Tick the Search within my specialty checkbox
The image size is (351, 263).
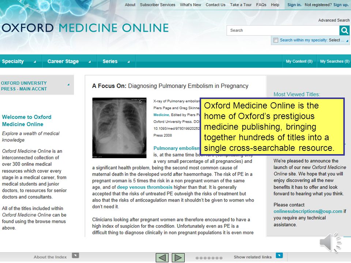pos(276,40)
